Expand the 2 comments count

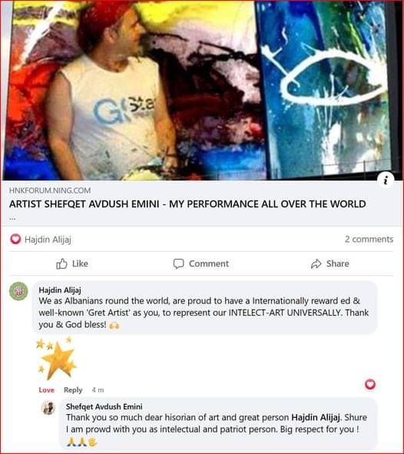click(369, 239)
